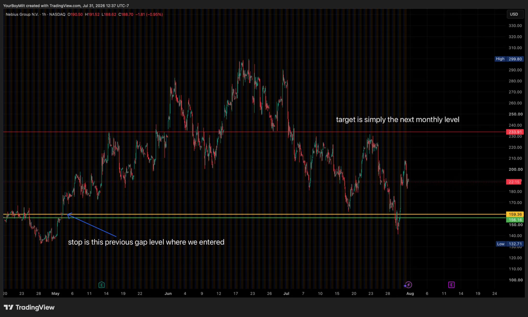
Task: Click date 26 on the time axis
Action: click(269, 294)
